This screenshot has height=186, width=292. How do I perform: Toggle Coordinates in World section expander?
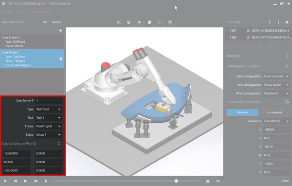point(59,143)
